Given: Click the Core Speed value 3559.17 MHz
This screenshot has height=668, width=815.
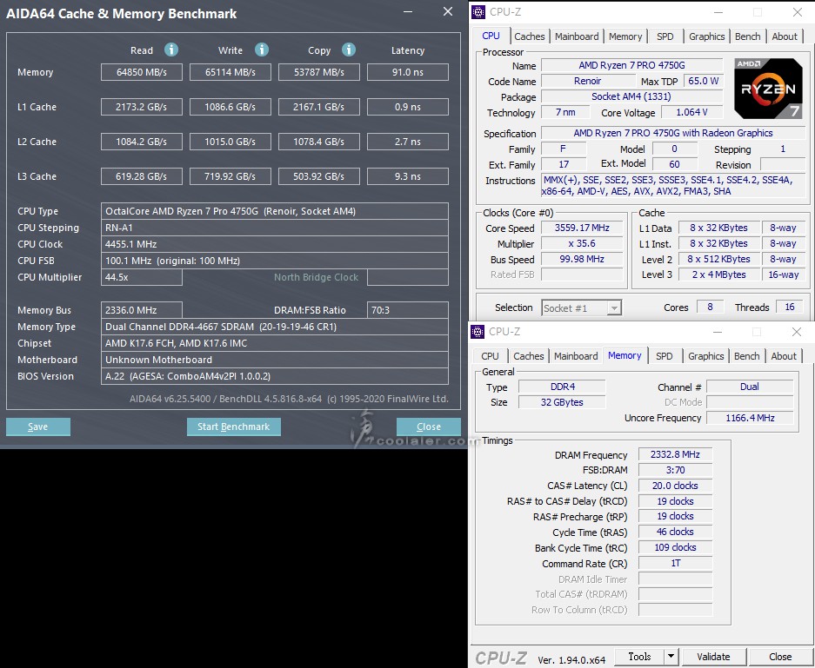Looking at the screenshot, I should [582, 228].
